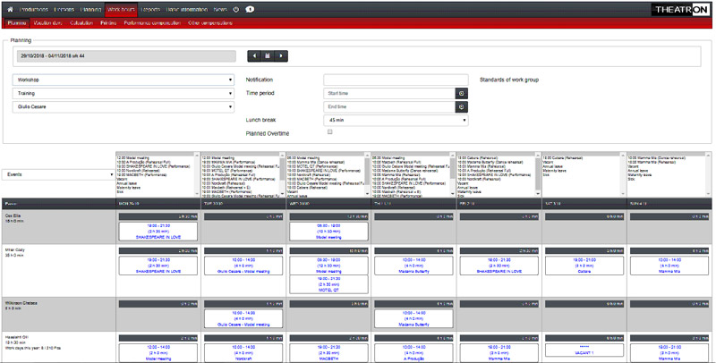The height and width of the screenshot is (363, 716).
Task: Open the calendar week picker icon
Action: coord(268,56)
